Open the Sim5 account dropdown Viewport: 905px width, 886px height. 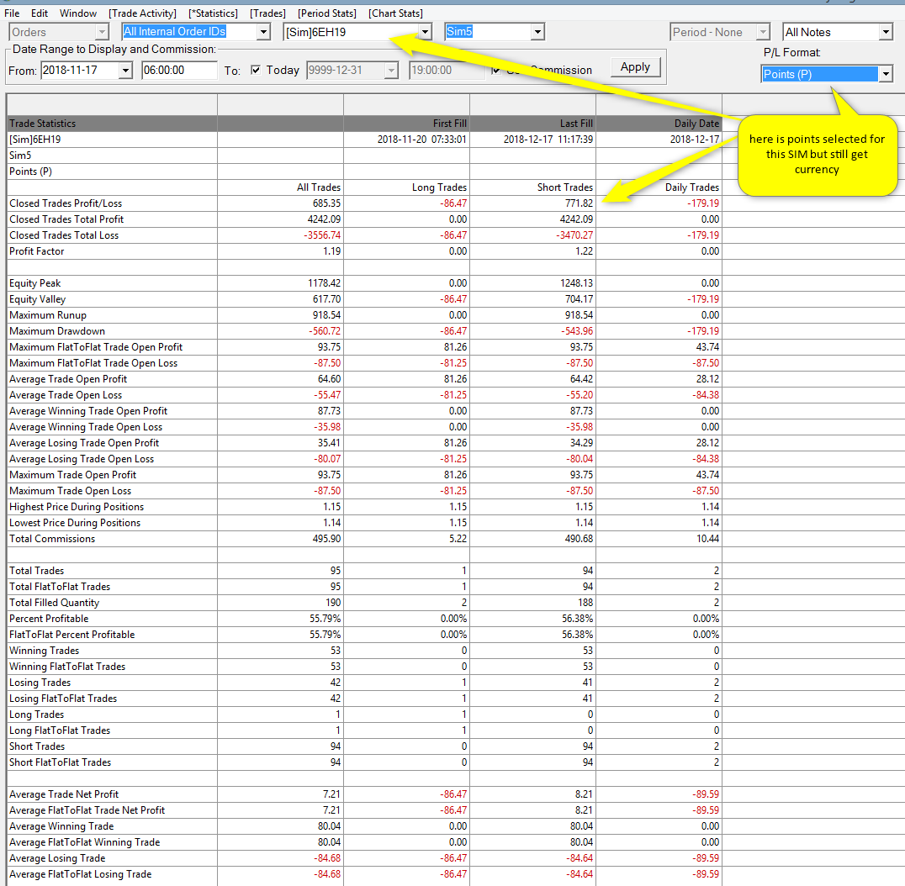click(537, 32)
